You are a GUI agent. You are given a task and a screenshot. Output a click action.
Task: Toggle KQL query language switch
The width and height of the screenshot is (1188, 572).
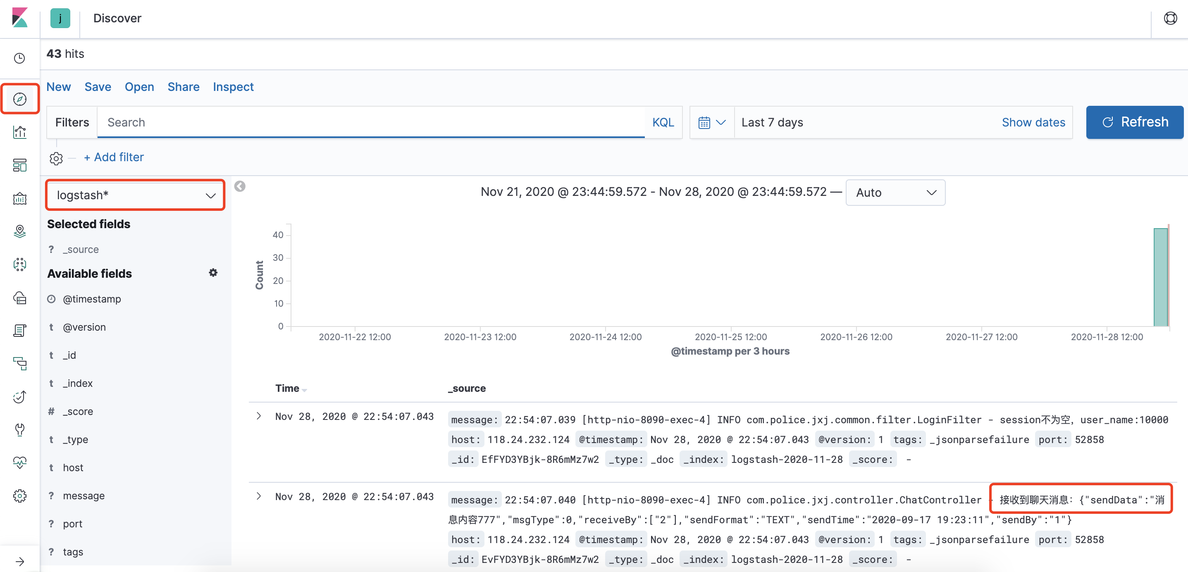pyautogui.click(x=663, y=122)
